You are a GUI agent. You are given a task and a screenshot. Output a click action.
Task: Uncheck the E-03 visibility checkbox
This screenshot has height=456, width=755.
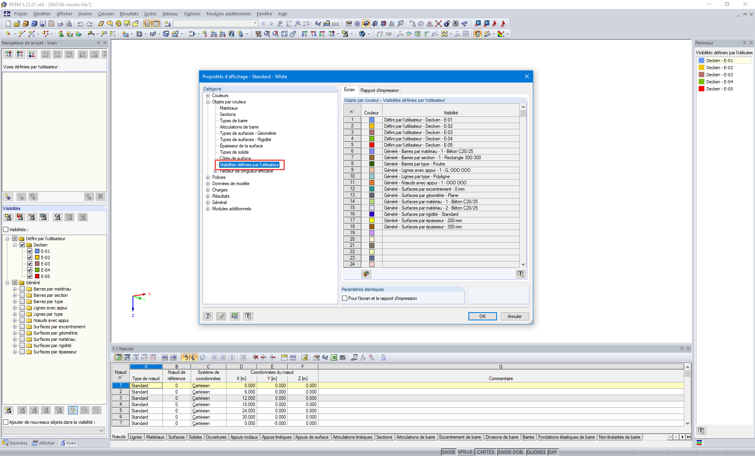tap(29, 264)
